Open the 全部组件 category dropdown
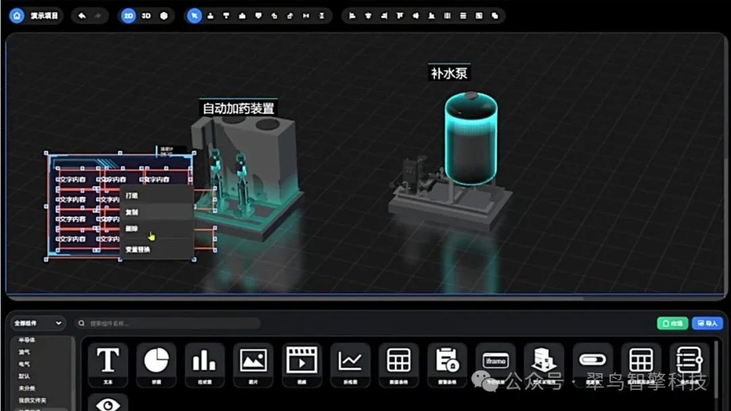The width and height of the screenshot is (731, 411). coord(38,323)
